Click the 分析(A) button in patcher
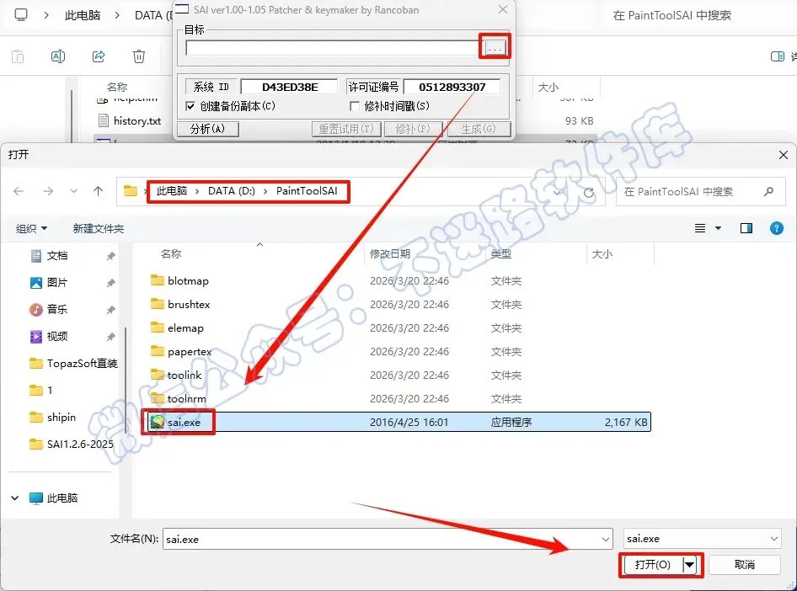 coord(207,129)
